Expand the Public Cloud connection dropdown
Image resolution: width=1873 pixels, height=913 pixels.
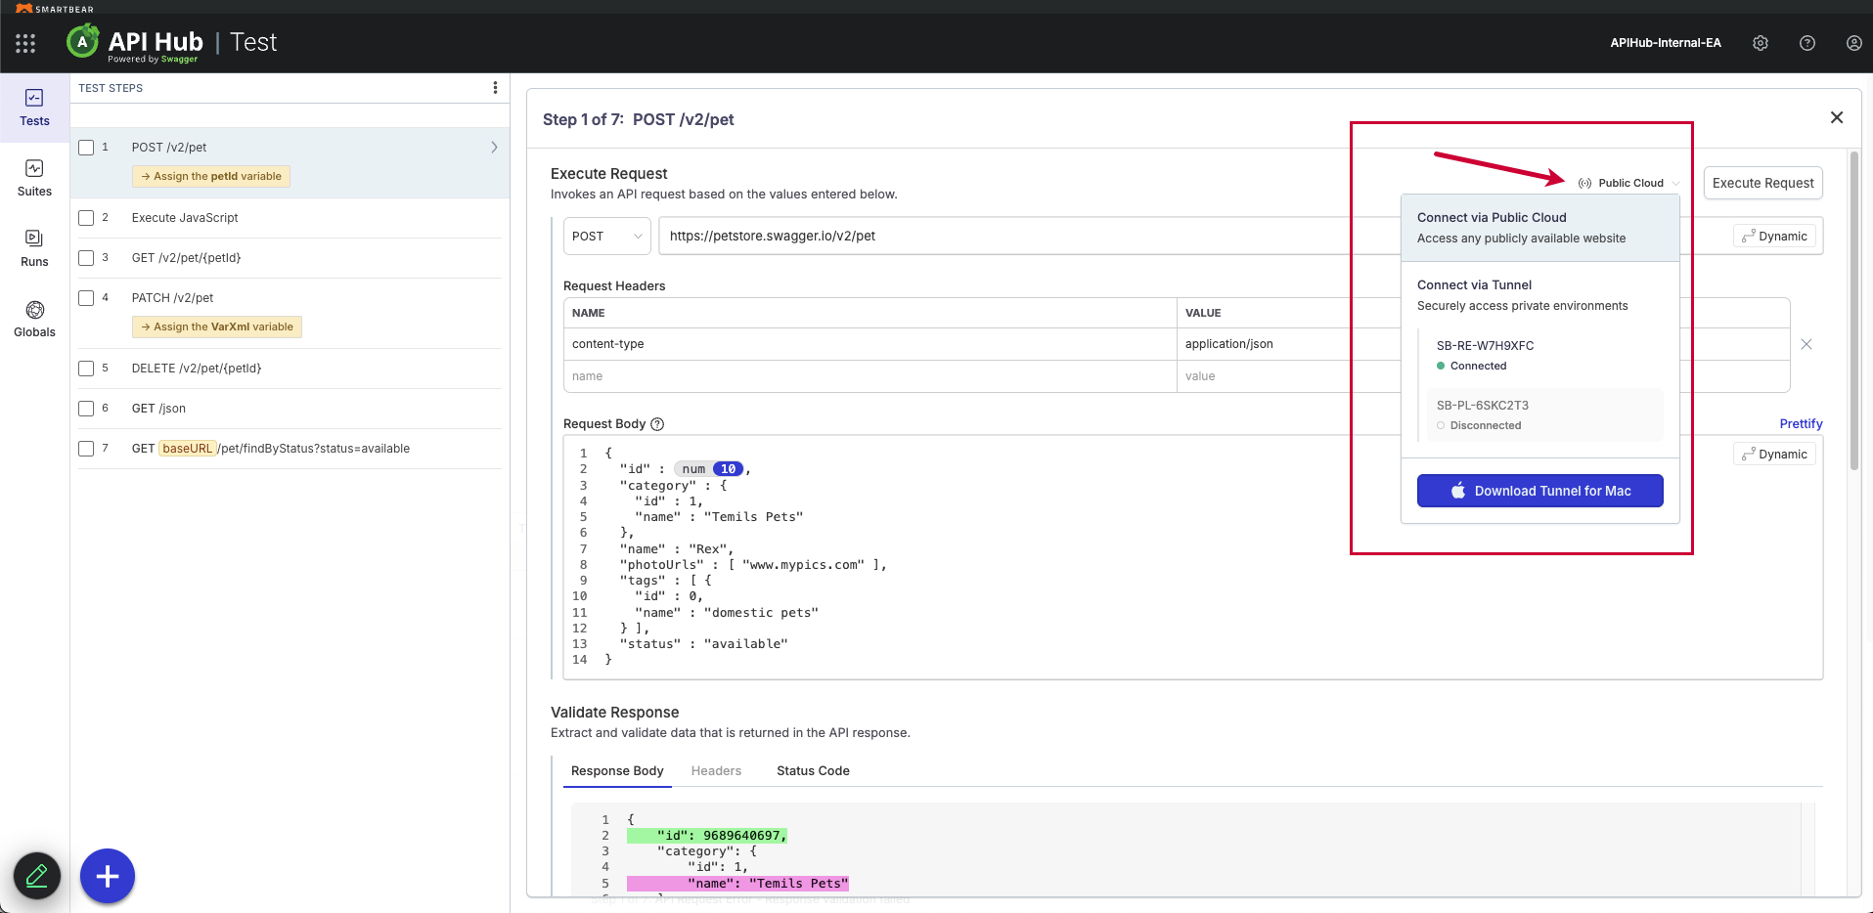tap(1629, 183)
